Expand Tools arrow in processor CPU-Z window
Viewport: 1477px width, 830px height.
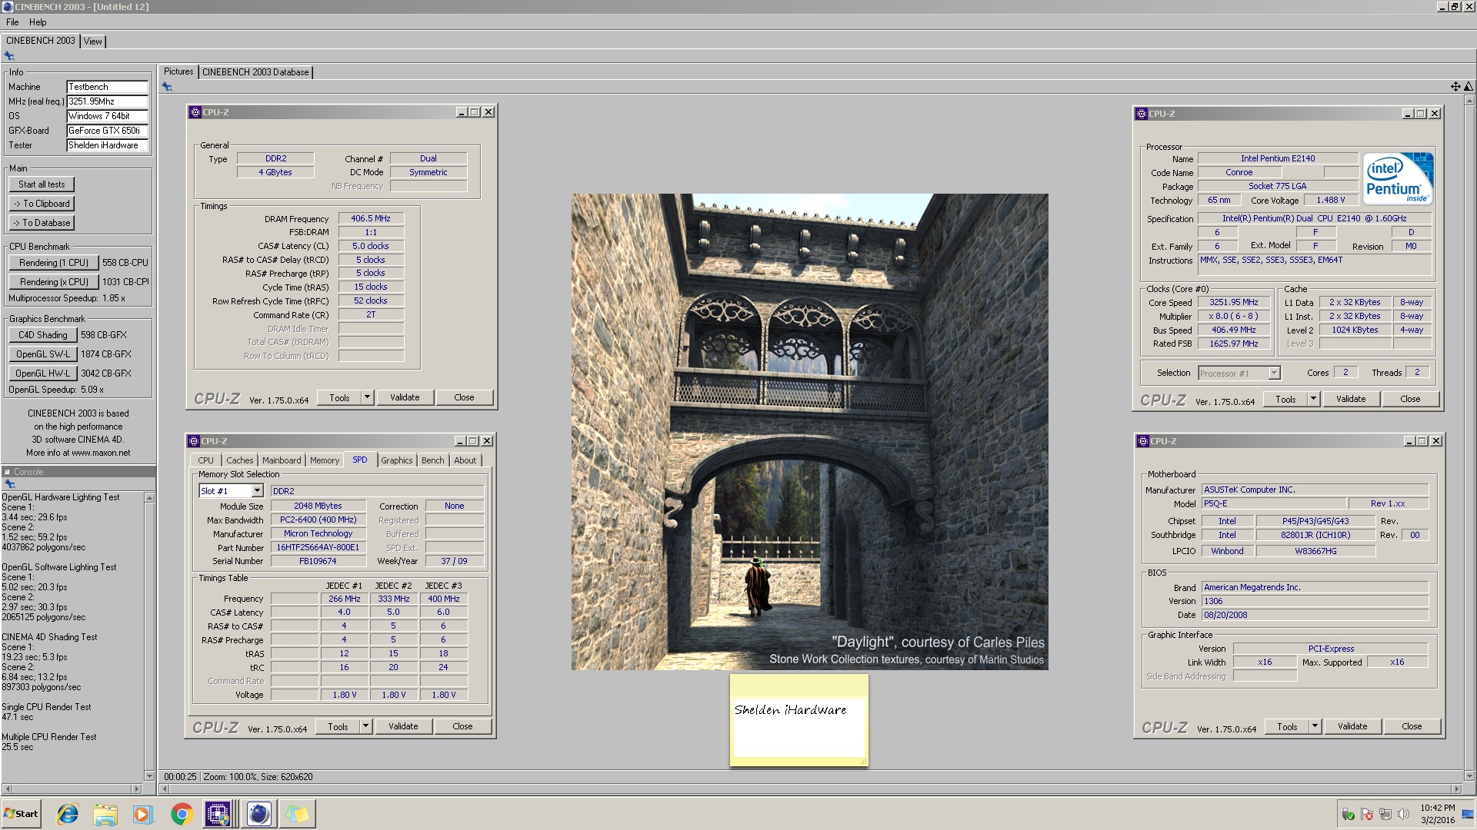[x=1314, y=399]
